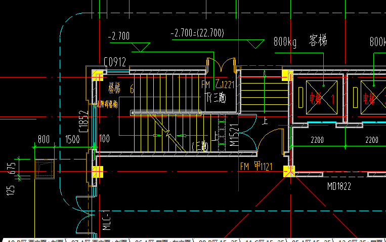Click the elevation triangle marker under -2.700
The height and width of the screenshot is (242, 386).
point(141,48)
